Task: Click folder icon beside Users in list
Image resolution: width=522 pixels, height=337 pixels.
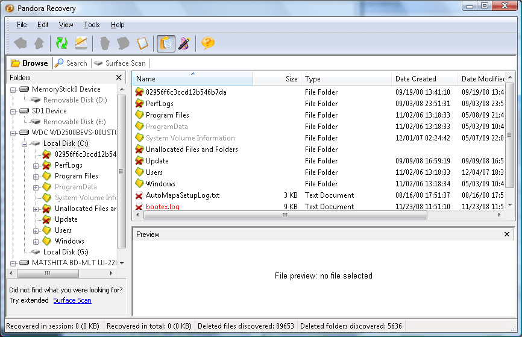Action: pos(139,172)
